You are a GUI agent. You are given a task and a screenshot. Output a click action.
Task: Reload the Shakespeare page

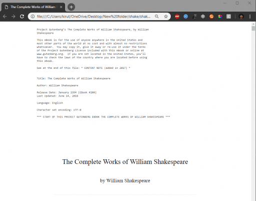22,17
